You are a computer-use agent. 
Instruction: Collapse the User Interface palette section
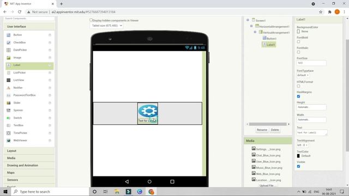(29, 27)
